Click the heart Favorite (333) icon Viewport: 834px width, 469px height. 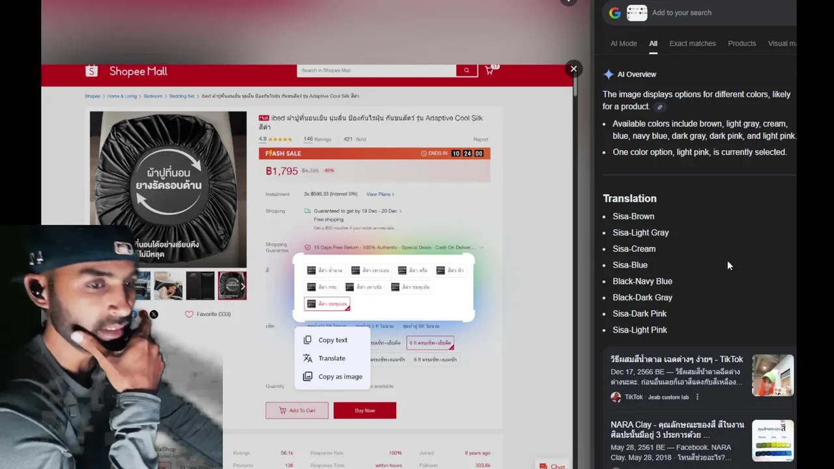click(x=189, y=314)
